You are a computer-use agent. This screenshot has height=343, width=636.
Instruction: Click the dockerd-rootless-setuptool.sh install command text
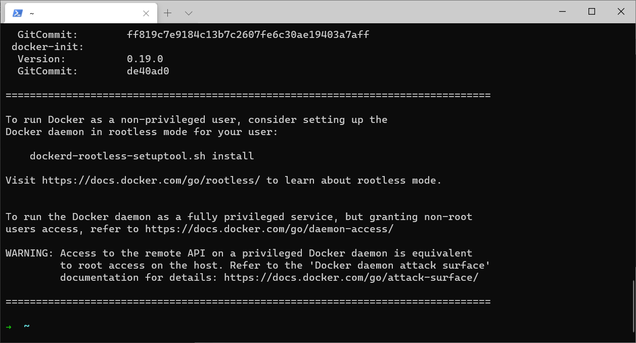coord(142,156)
